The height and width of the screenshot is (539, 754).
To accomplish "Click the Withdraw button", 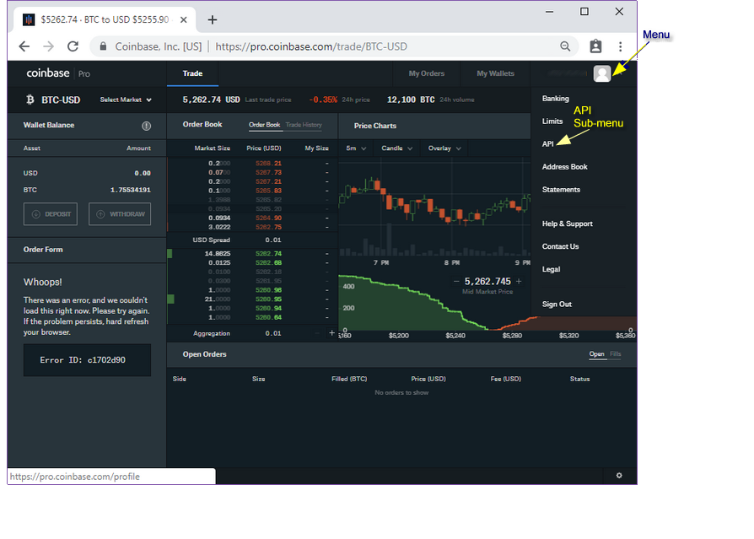I will pos(120,214).
